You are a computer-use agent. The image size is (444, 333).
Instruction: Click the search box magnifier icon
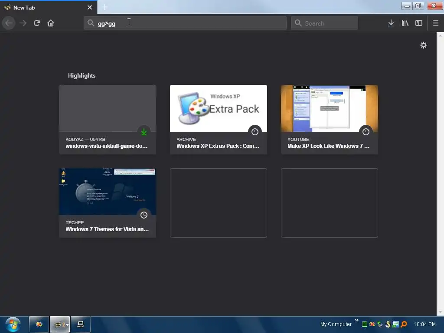tap(298, 23)
